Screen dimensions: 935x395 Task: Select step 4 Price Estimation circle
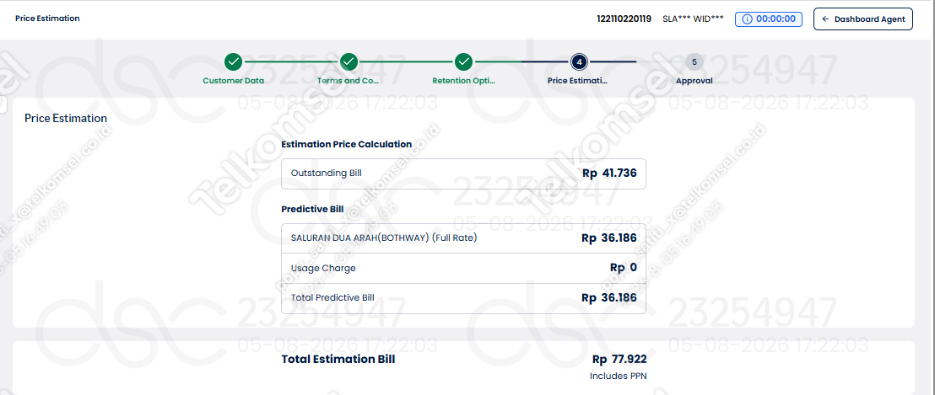[579, 61]
